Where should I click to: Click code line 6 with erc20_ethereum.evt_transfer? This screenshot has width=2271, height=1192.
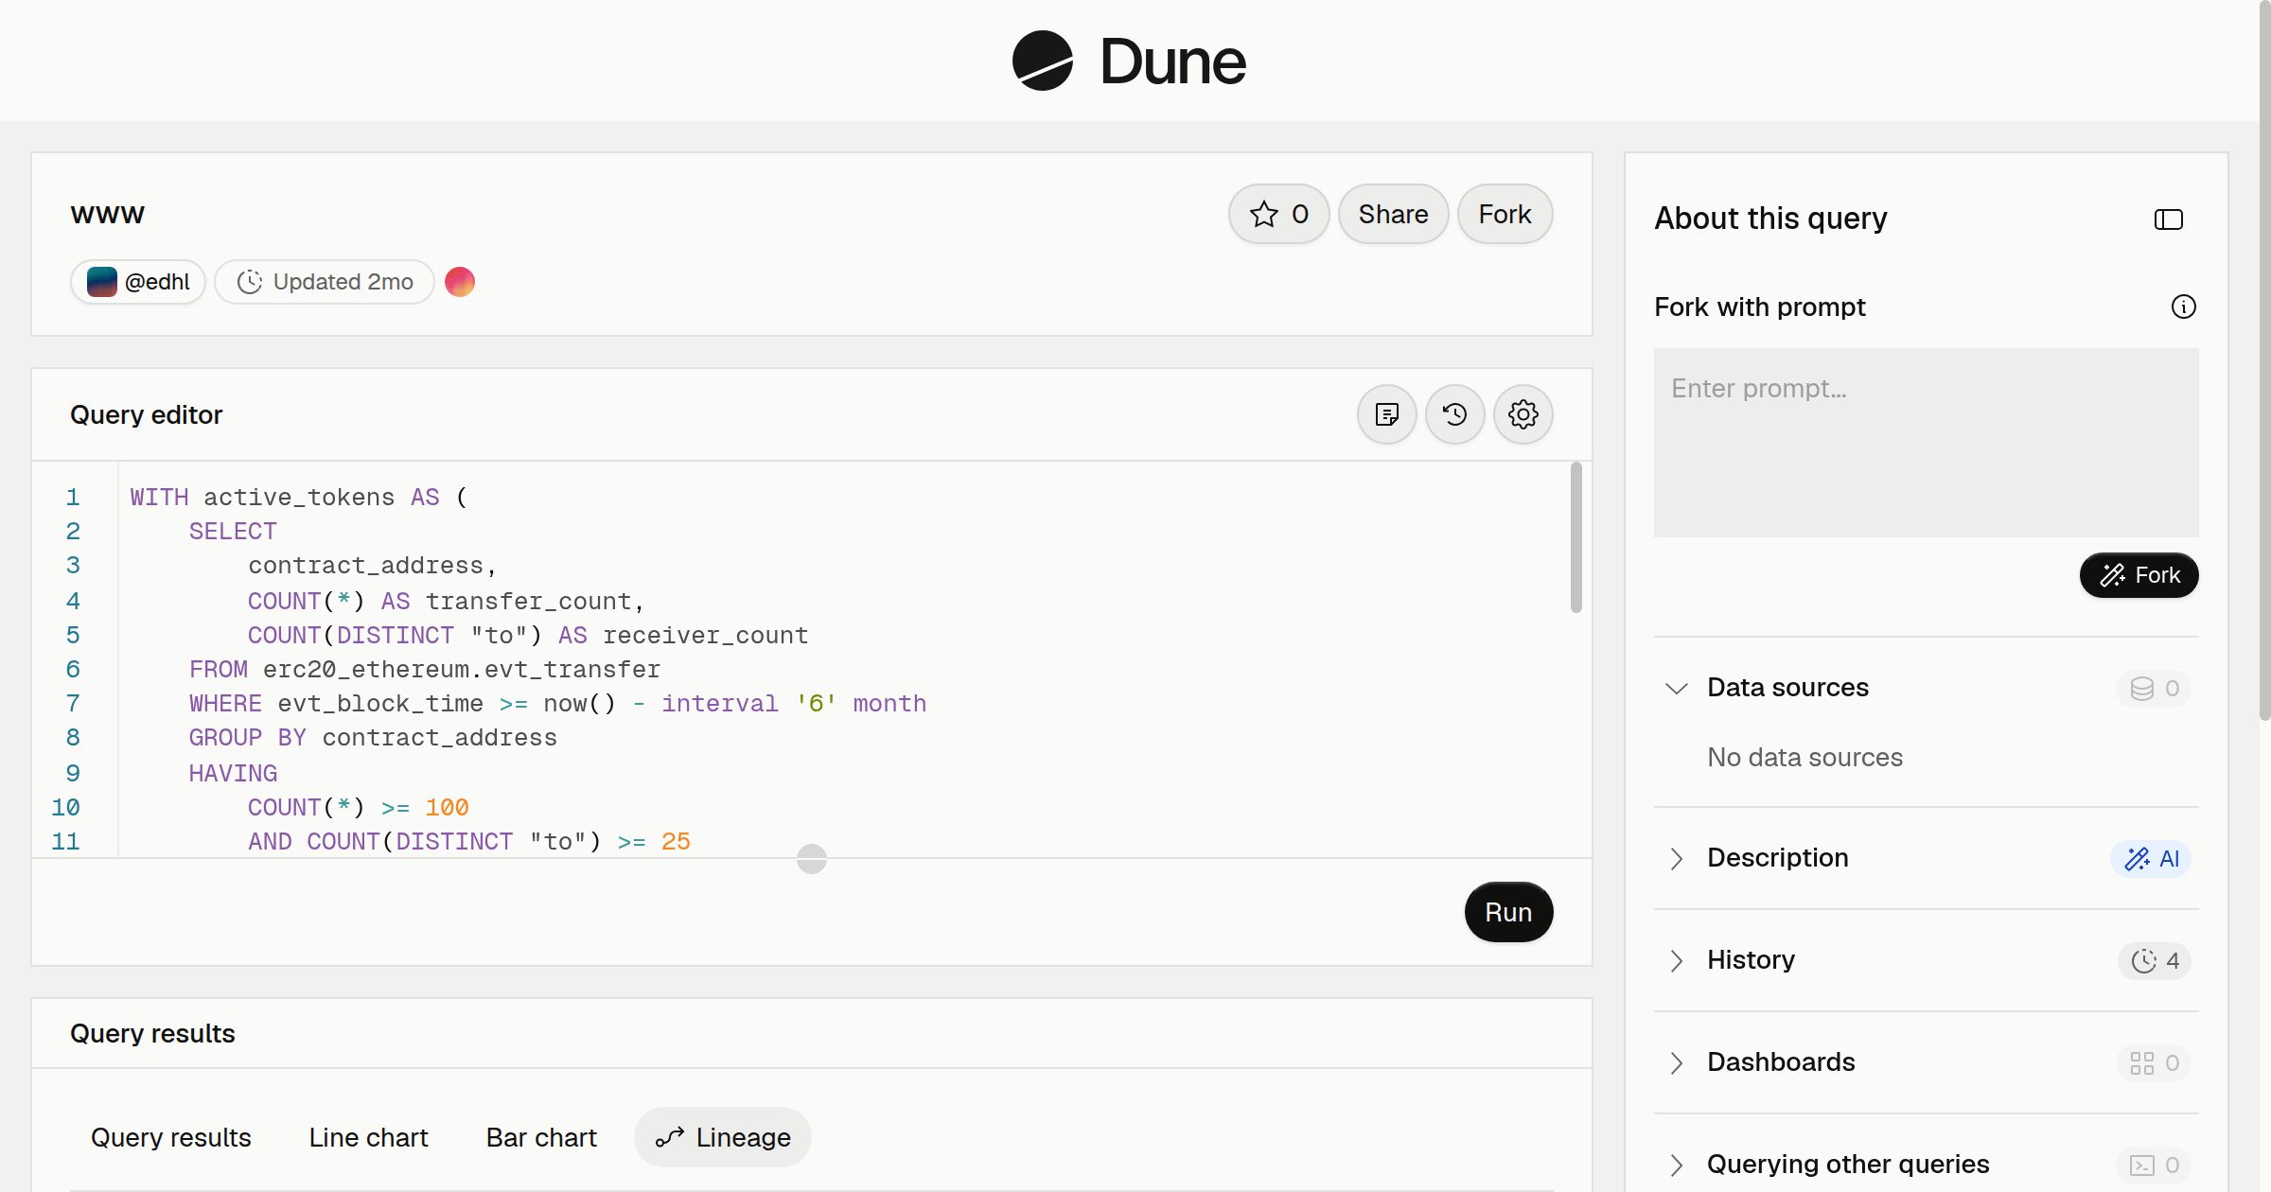point(424,669)
